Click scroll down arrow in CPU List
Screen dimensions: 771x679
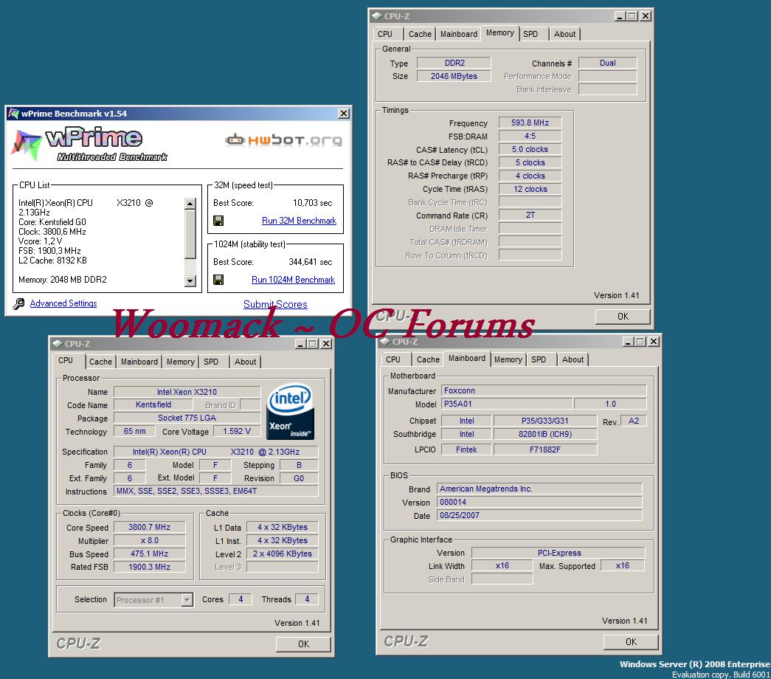[x=190, y=281]
